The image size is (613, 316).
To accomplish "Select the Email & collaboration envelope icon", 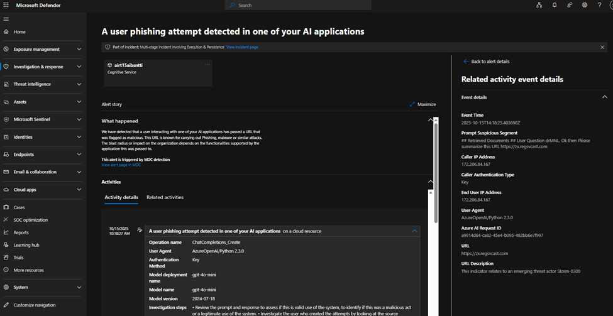I will tap(6, 172).
